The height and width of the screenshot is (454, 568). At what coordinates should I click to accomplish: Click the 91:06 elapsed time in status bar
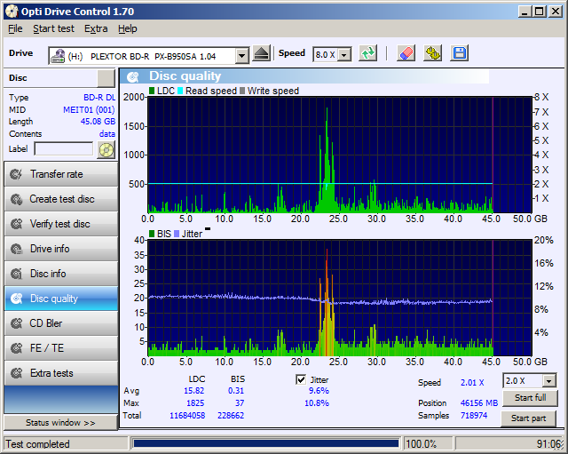[x=548, y=444]
